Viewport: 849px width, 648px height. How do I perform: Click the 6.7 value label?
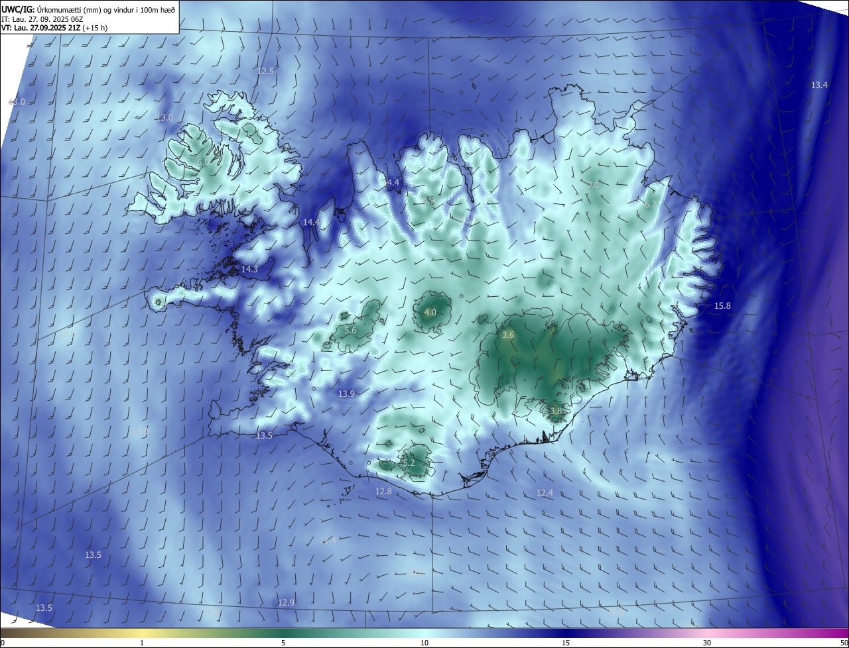click(x=650, y=205)
